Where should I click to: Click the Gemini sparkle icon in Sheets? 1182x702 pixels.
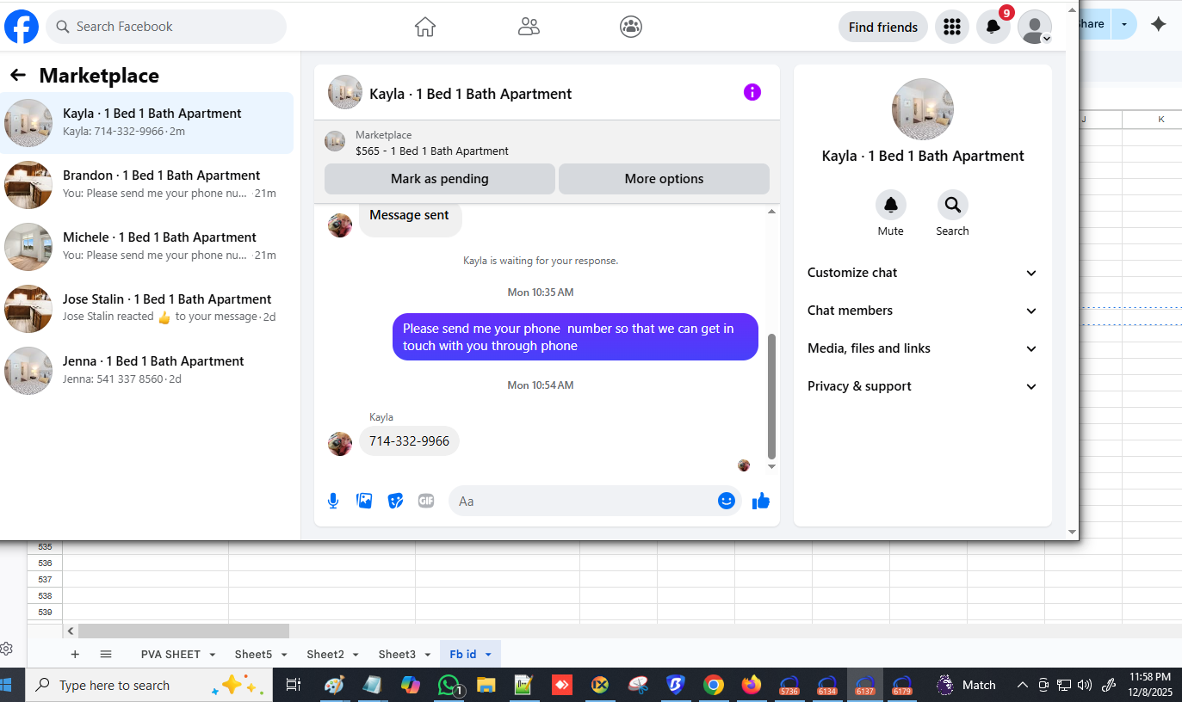[1159, 24]
